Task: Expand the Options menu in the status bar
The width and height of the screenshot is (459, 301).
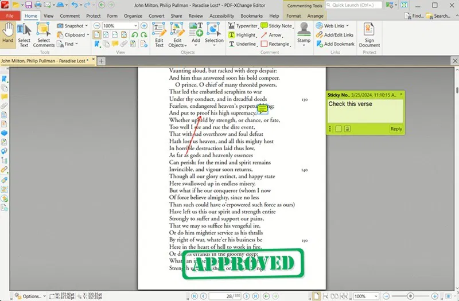Action: [30, 296]
